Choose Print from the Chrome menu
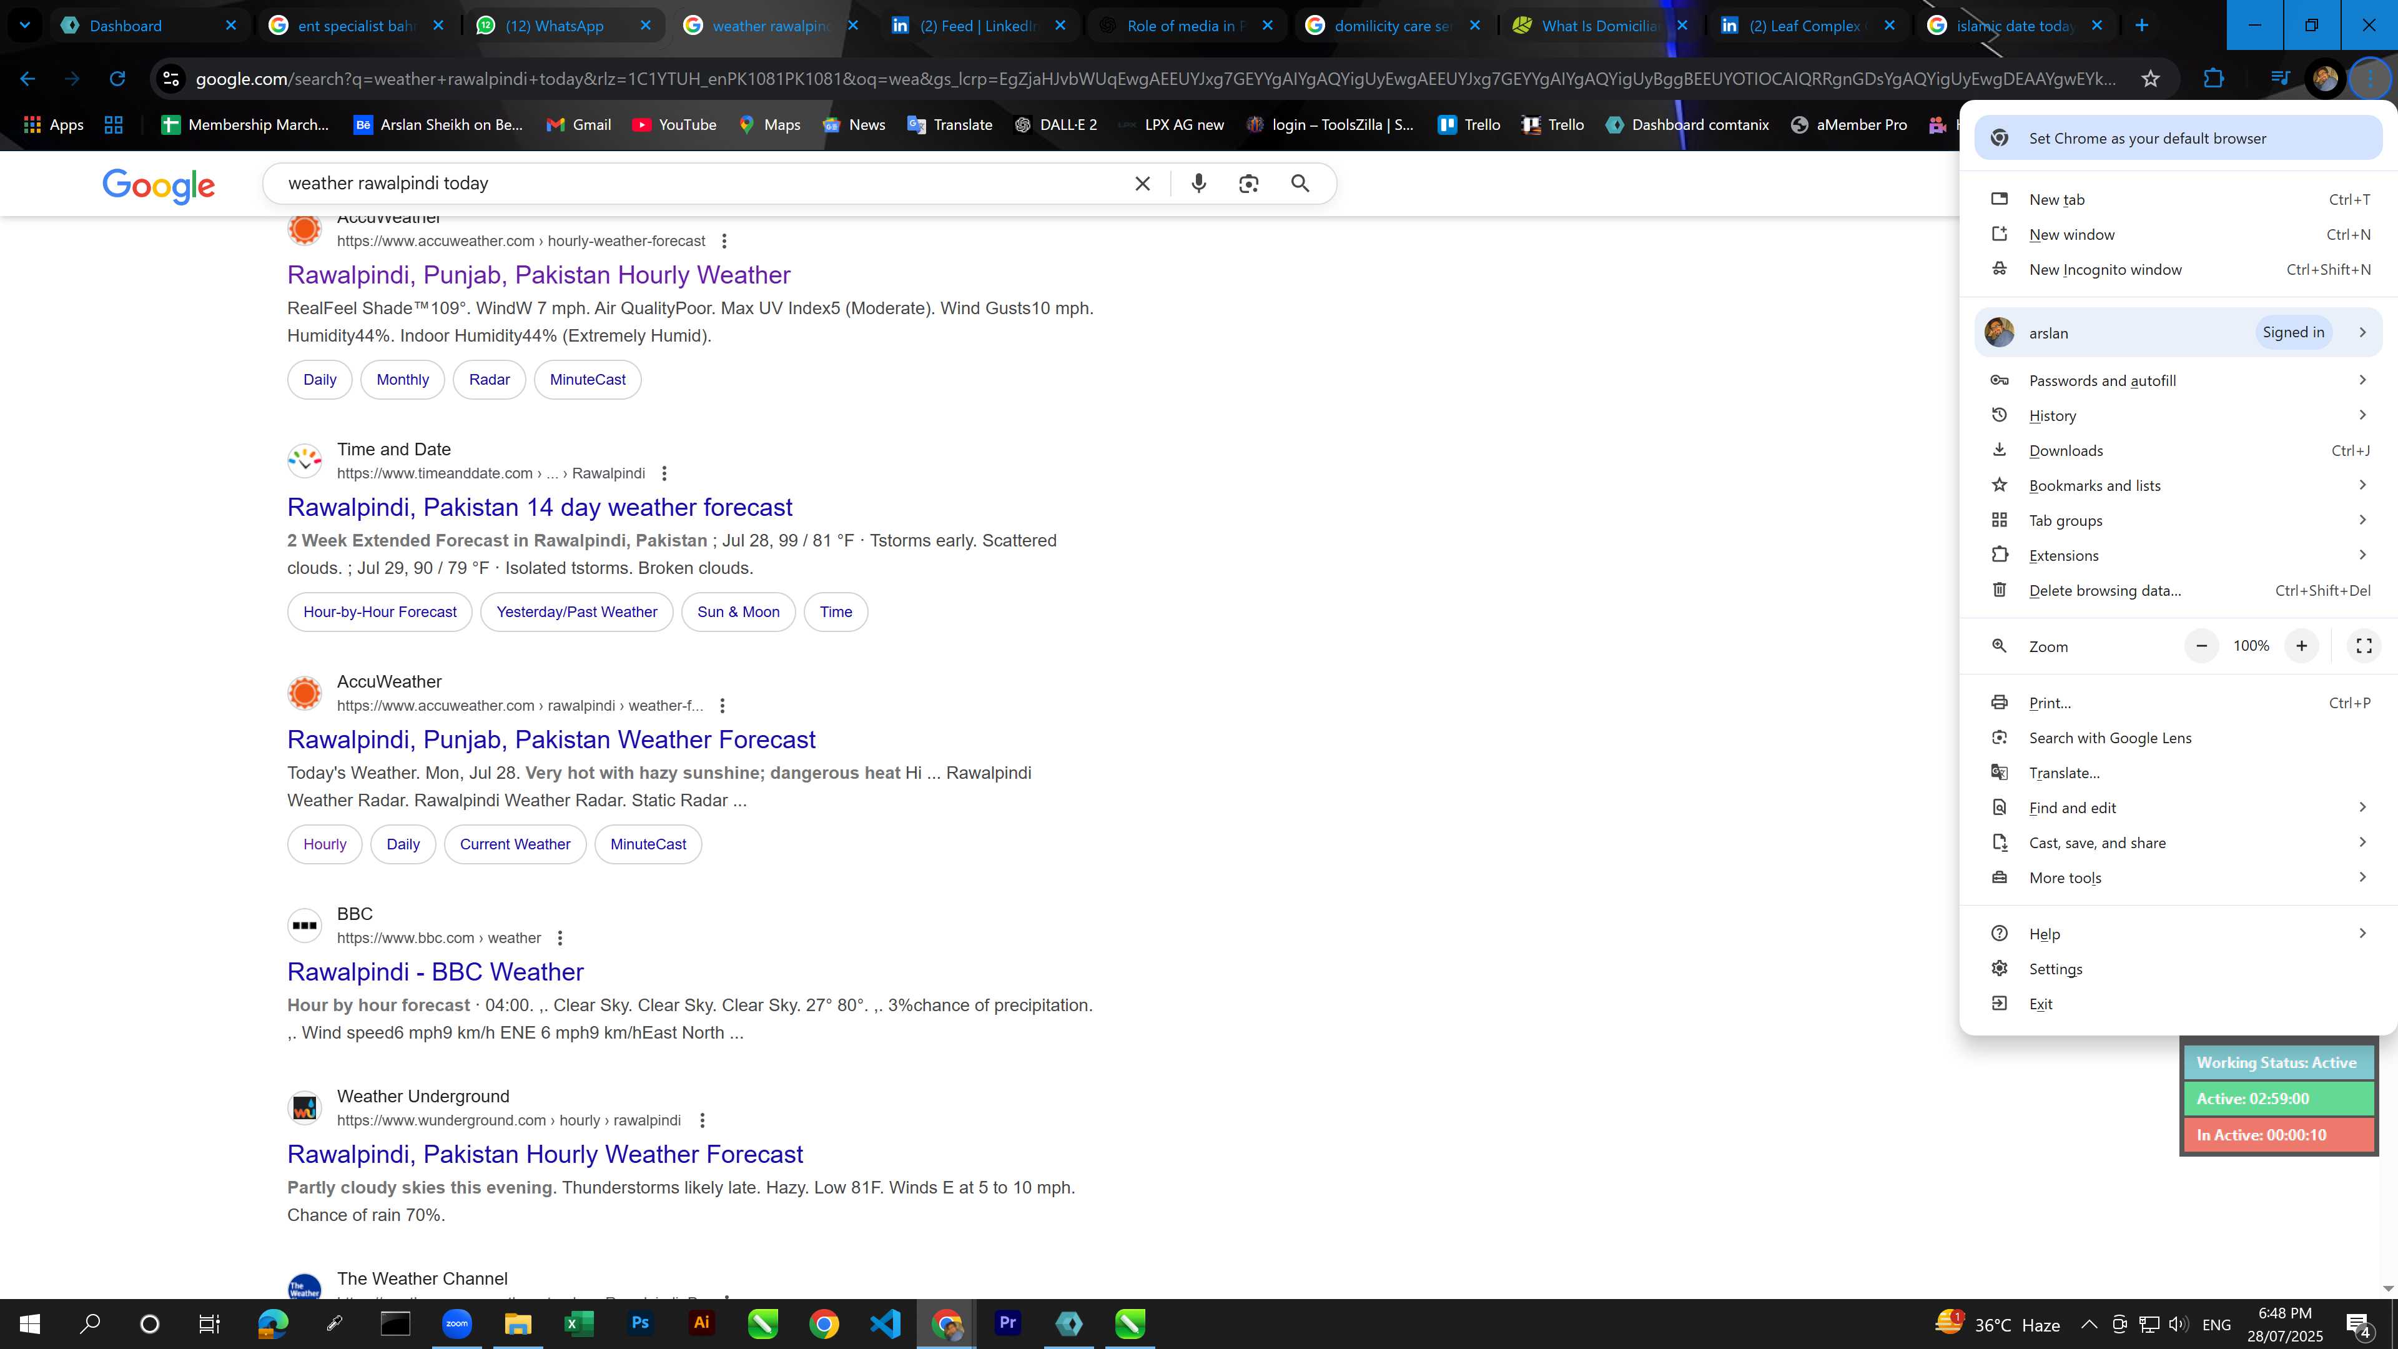The height and width of the screenshot is (1349, 2398). click(2178, 703)
